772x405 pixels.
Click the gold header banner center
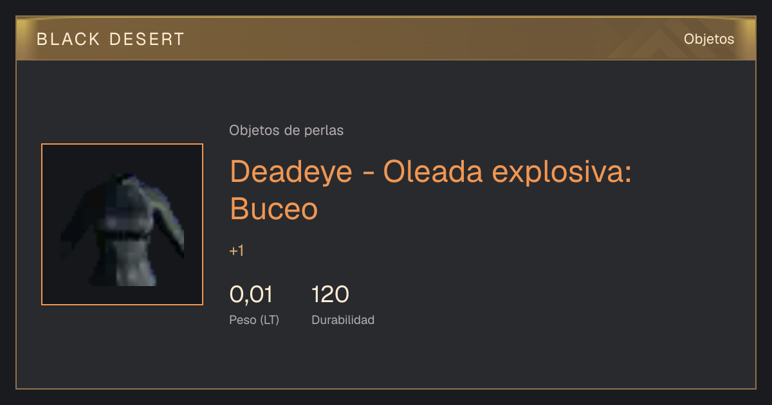click(x=386, y=39)
